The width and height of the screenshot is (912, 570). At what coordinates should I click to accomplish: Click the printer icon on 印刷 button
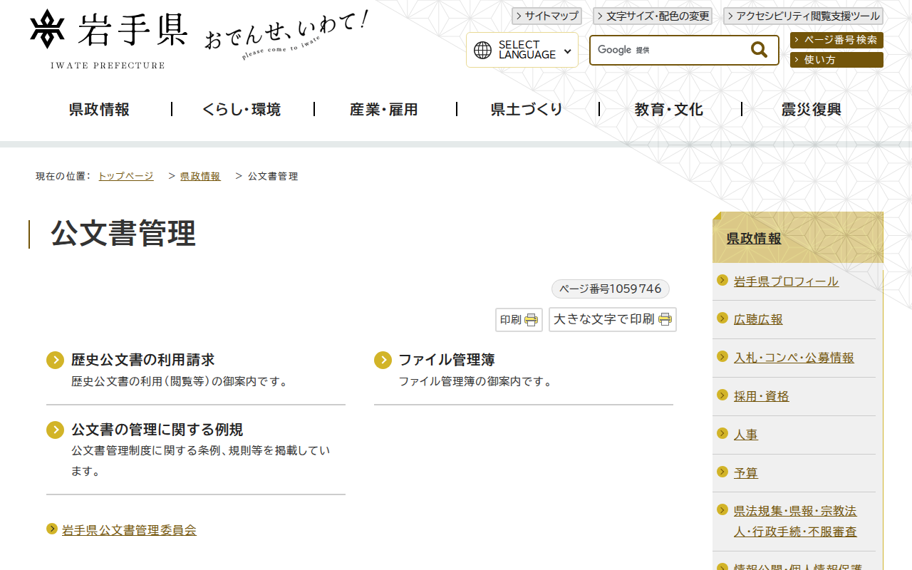[532, 320]
